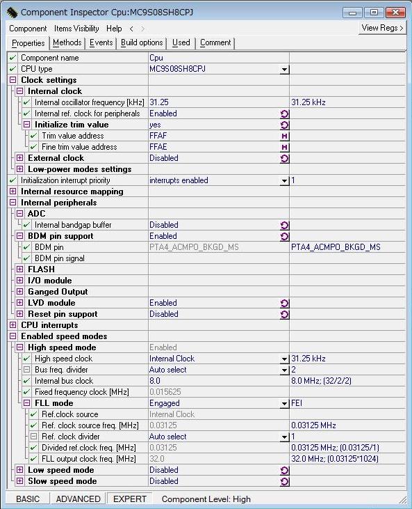Image resolution: width=412 pixels, height=509 pixels.
Task: Edit Trim value address field FFAF
Action: (x=214, y=136)
